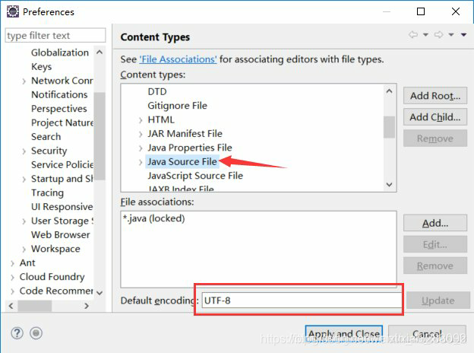This screenshot has width=474, height=353.
Task: Click the Help question mark icon
Action: (x=17, y=333)
